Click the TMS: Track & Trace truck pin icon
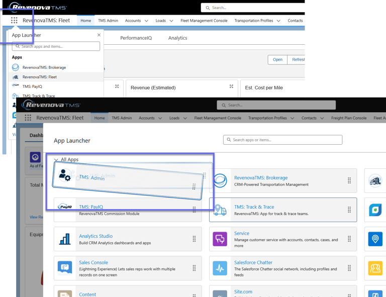This screenshot has width=386, height=297. (x=220, y=210)
